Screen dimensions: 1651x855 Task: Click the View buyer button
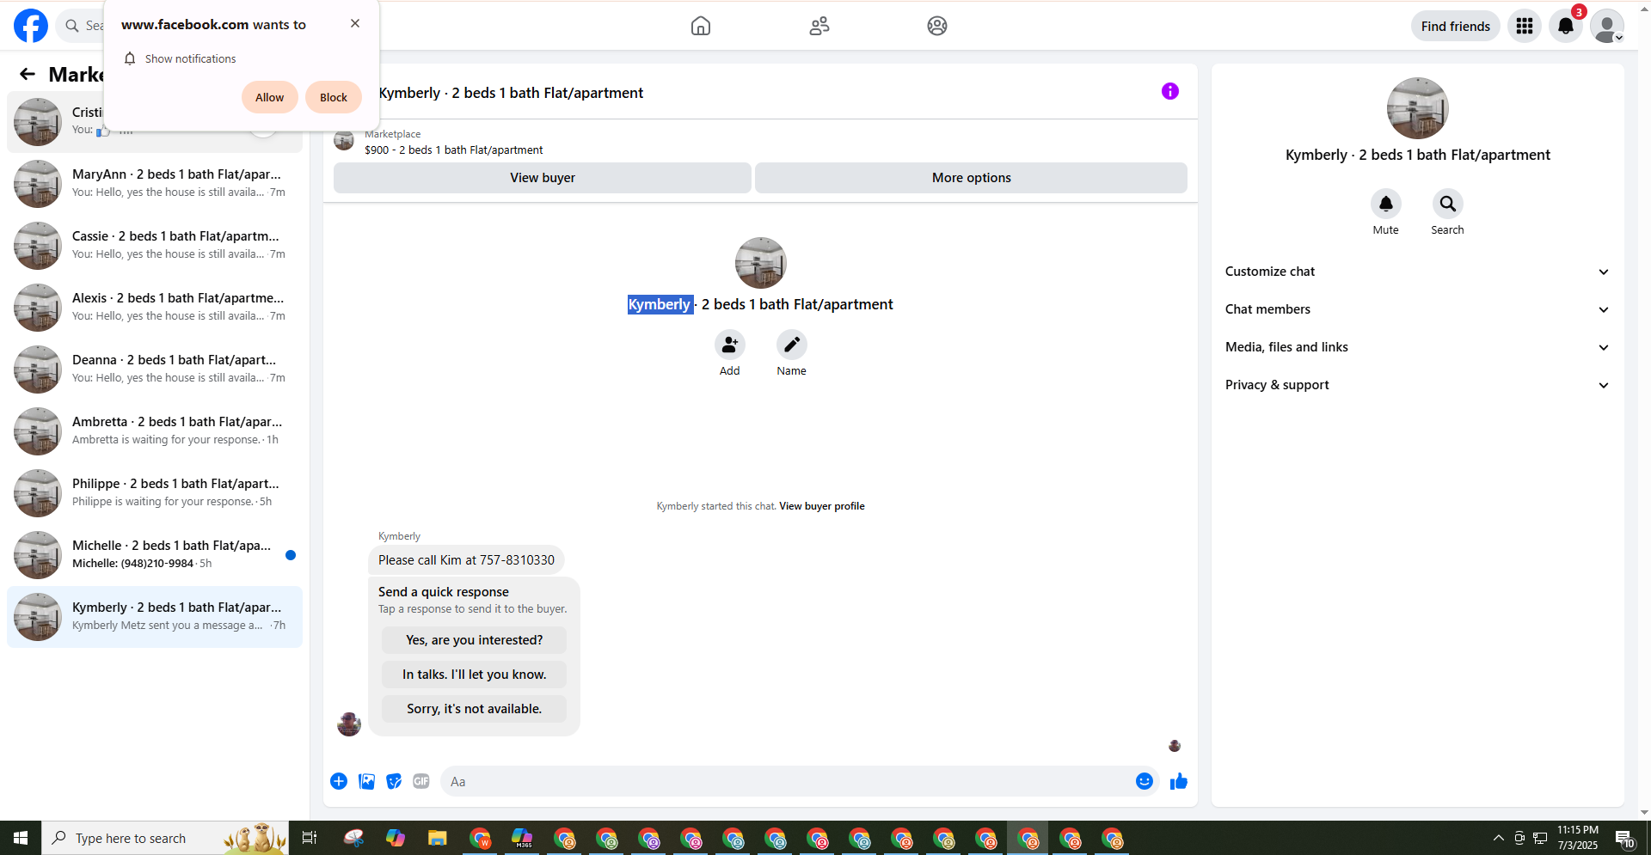point(543,178)
